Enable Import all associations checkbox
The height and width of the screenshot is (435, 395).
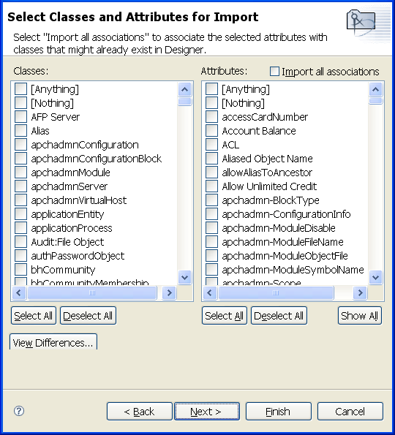point(274,72)
